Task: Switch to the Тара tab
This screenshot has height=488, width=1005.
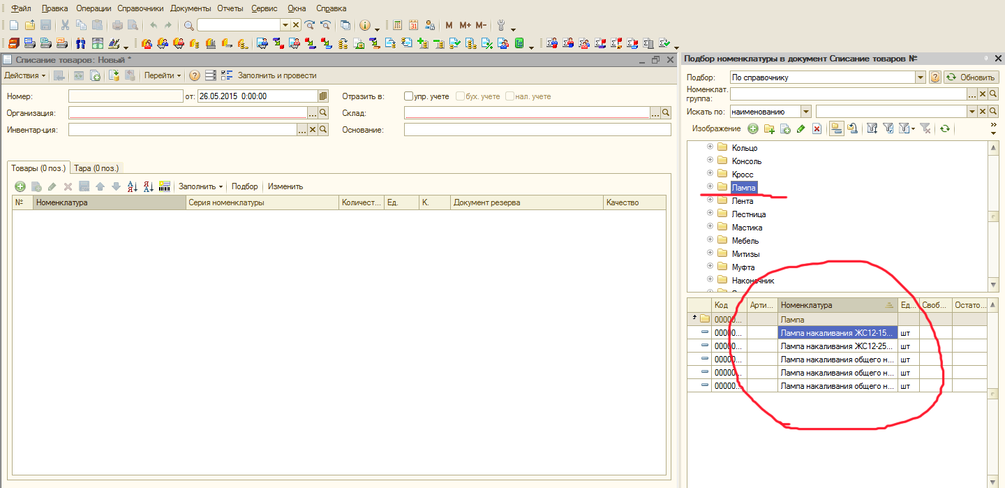Action: (97, 168)
